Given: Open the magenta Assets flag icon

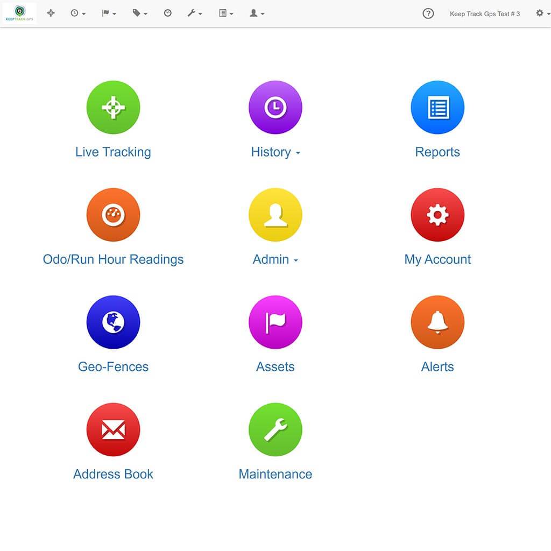Looking at the screenshot, I should pyautogui.click(x=275, y=322).
